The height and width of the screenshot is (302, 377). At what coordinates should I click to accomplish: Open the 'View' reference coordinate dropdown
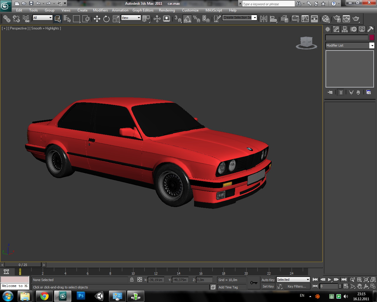(x=131, y=18)
